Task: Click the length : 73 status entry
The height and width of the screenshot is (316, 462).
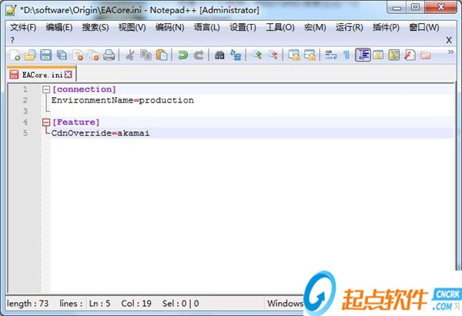Action: pyautogui.click(x=28, y=304)
